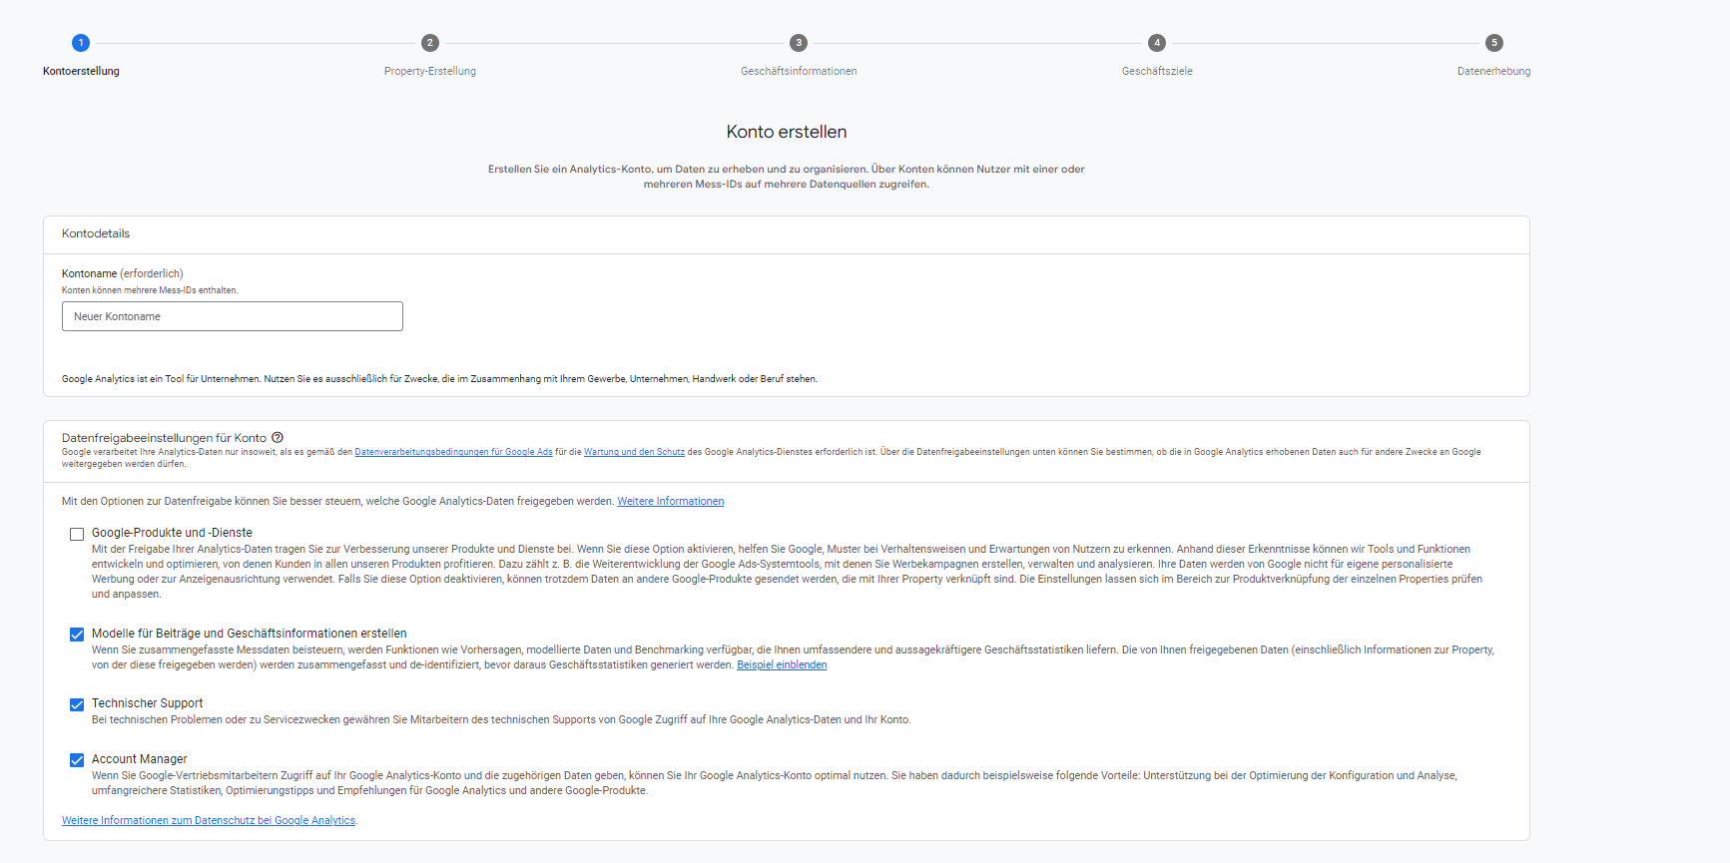Click the Google-Produkte und -Dienste label
This screenshot has width=1730, height=863.
point(172,533)
